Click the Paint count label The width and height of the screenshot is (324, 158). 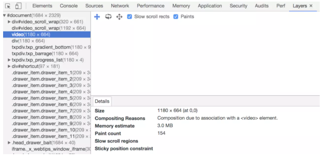pos(108,134)
